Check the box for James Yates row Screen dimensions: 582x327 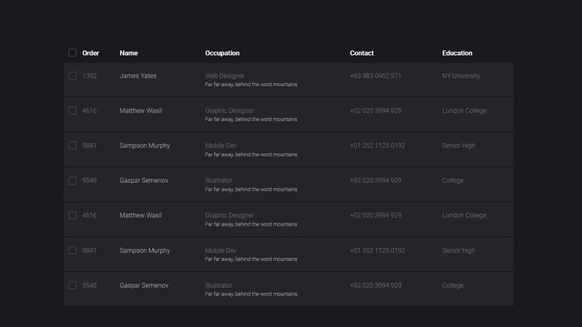click(72, 75)
